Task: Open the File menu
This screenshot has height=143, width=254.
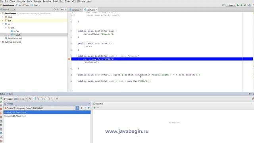Action: pos(2,1)
